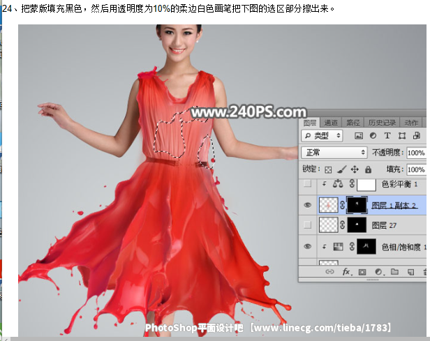430x341 pixels.
Task: Open the fx layer style menu
Action: pos(346,272)
